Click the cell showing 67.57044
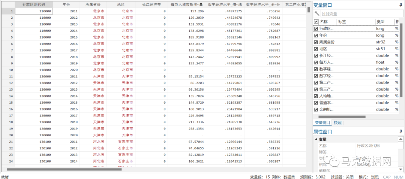405x179 pixels. [186, 142]
